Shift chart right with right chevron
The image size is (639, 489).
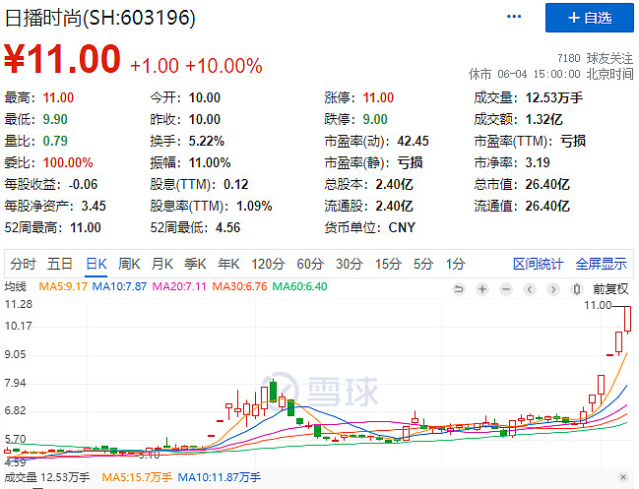coord(553,289)
